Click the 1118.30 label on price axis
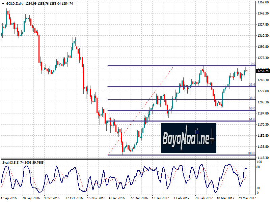Image resolution: width=270 pixels, height=202 pixels. pos(263,158)
